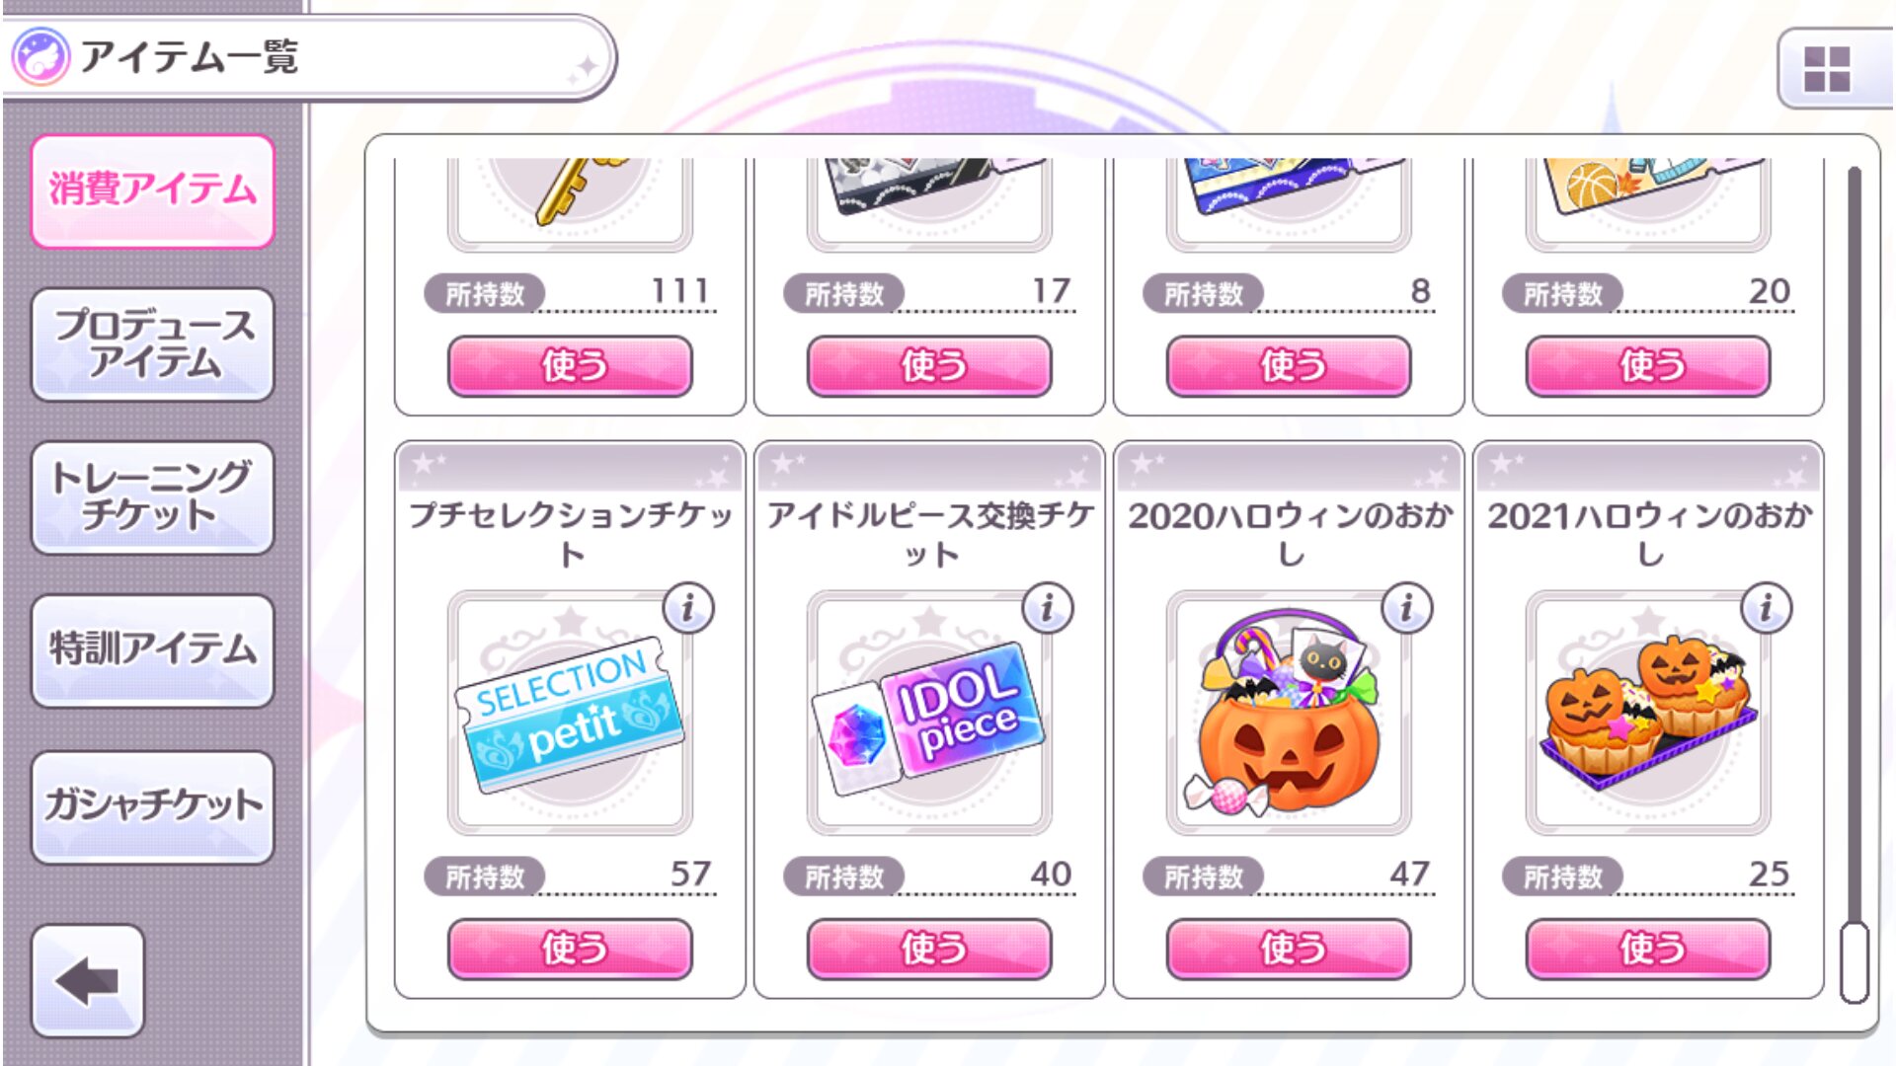Use the アイドルピース交換チケット item

click(x=929, y=949)
